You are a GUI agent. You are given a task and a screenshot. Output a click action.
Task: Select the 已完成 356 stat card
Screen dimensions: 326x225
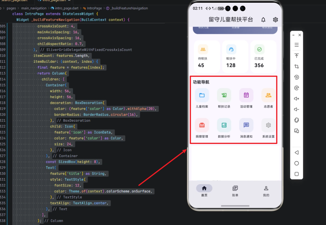pos(263,57)
